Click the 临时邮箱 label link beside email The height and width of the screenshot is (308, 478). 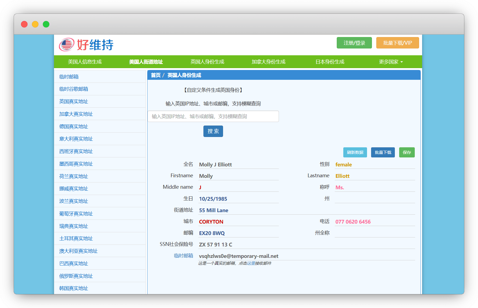click(183, 256)
